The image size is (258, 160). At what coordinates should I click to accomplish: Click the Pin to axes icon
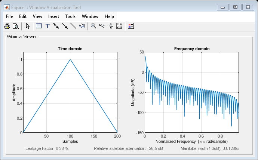82,26
